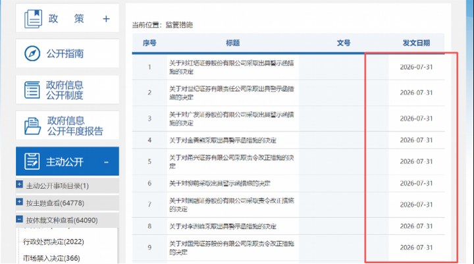Expand the 政策 section with plus sign
The width and height of the screenshot is (474, 264).
point(106,18)
